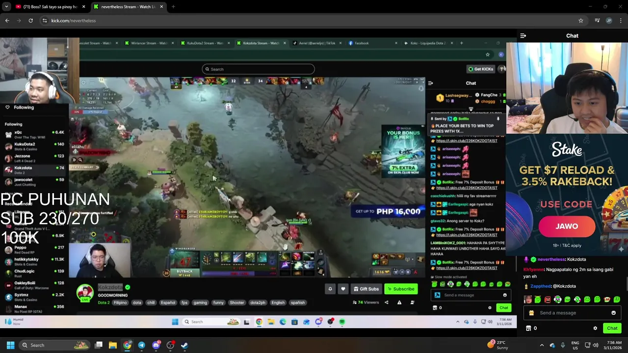Image resolution: width=628 pixels, height=353 pixels.
Task: Select the Filipino stream tag
Action: click(120, 303)
